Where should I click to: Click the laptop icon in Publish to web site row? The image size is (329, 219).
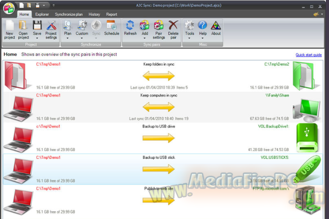[x=18, y=202]
